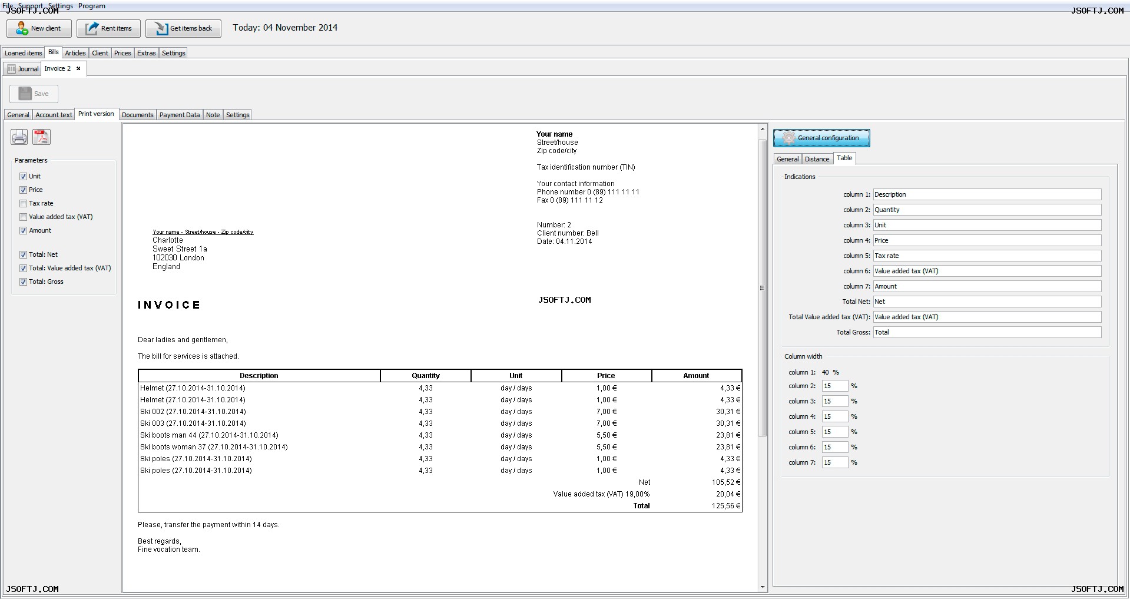The width and height of the screenshot is (1130, 599).
Task: Click the print invoice printer icon
Action: [x=19, y=137]
